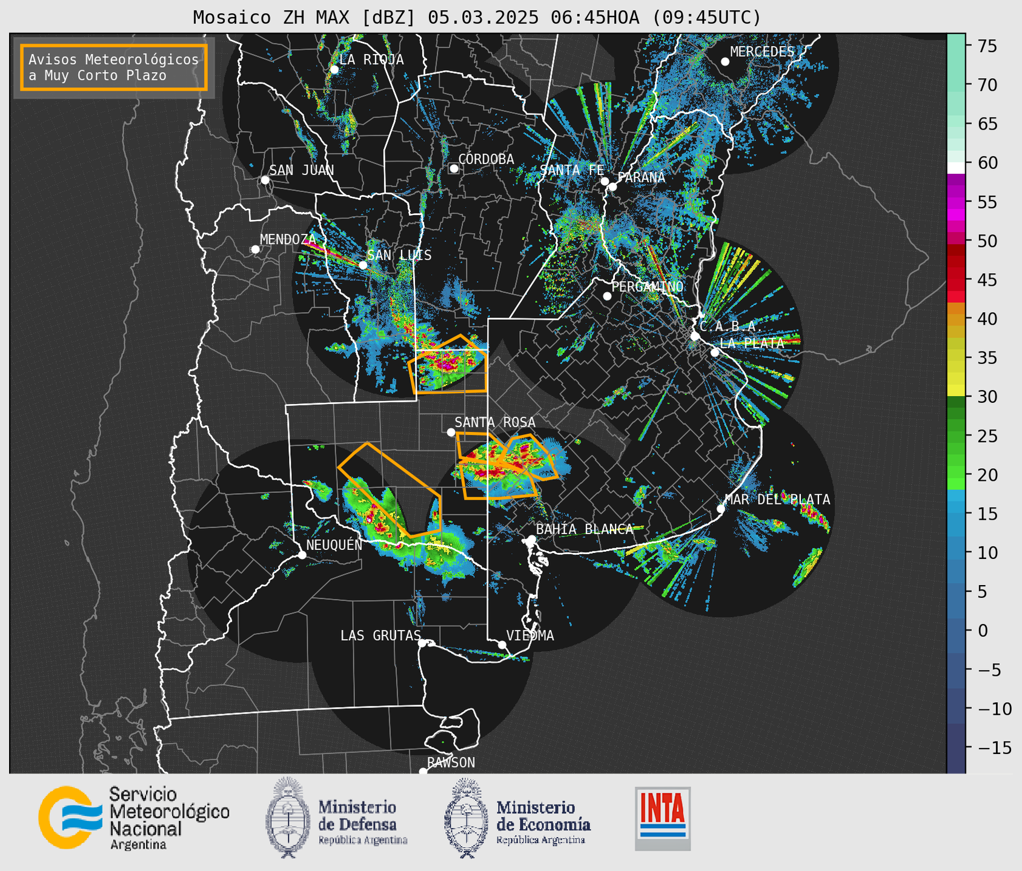The width and height of the screenshot is (1022, 871).
Task: Pick the white band on the colorbar
Action: (x=956, y=168)
